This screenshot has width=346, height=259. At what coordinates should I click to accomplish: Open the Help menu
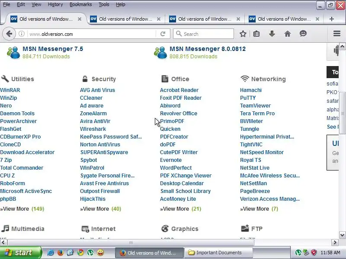[121, 4]
